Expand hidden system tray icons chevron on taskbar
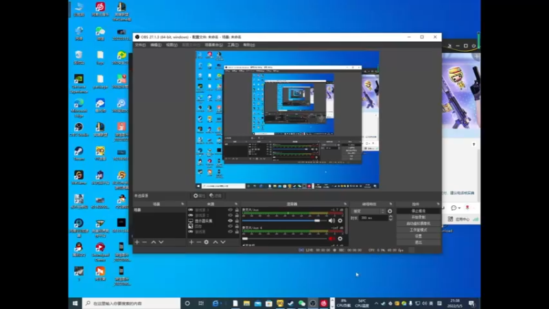The image size is (549, 309). [x=376, y=304]
